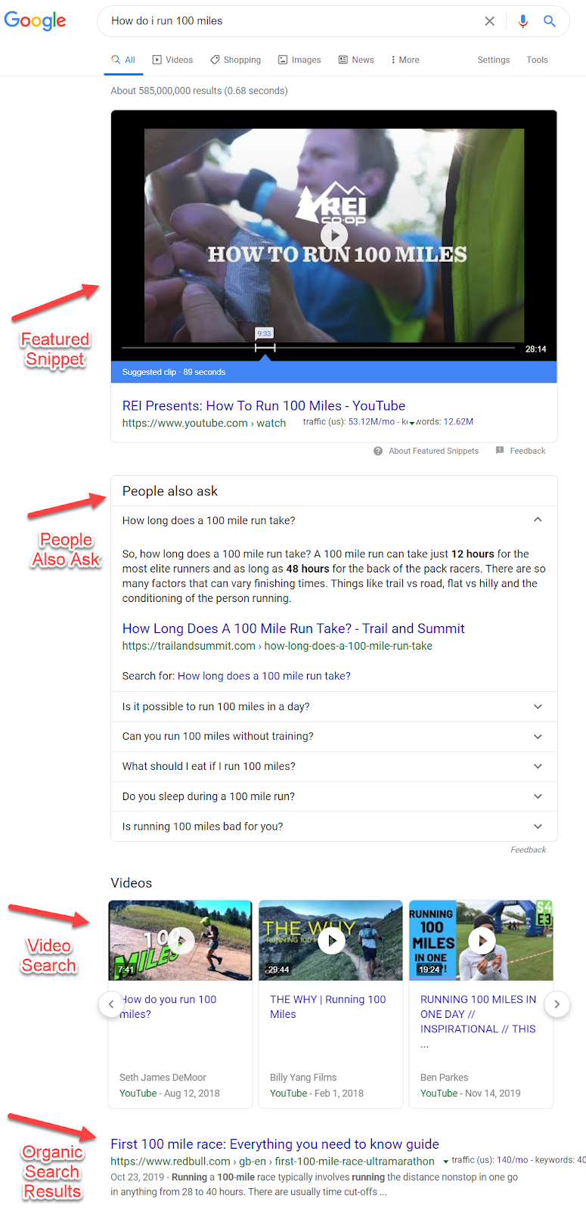The width and height of the screenshot is (586, 1210).
Task: Click the featured video progress bar
Action: (x=318, y=348)
